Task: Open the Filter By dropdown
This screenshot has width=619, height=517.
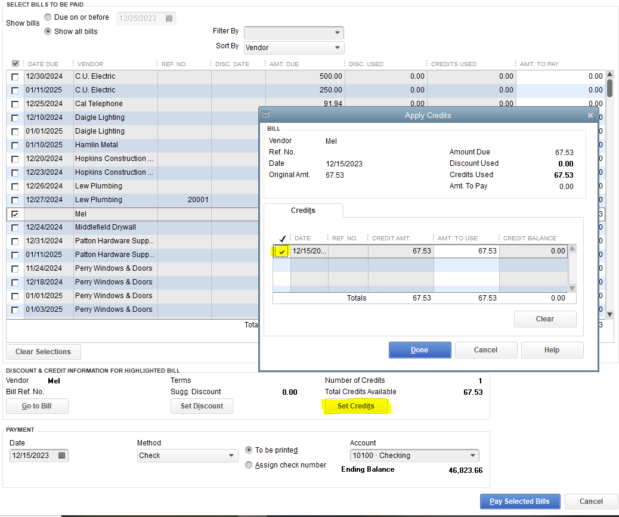Action: [339, 32]
